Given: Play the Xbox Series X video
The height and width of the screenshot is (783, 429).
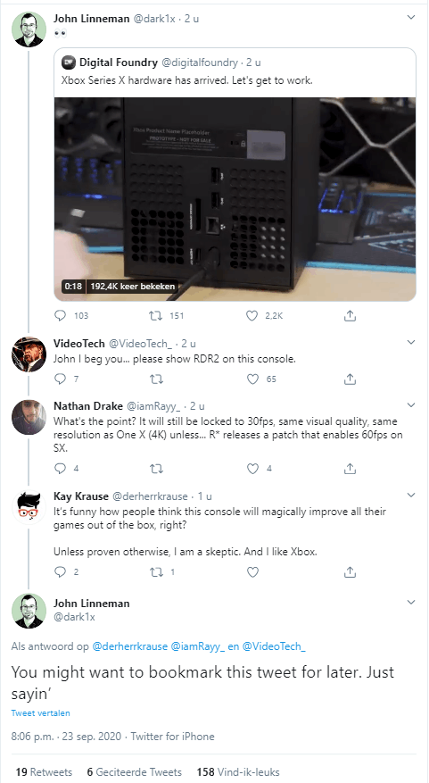Looking at the screenshot, I should [235, 199].
